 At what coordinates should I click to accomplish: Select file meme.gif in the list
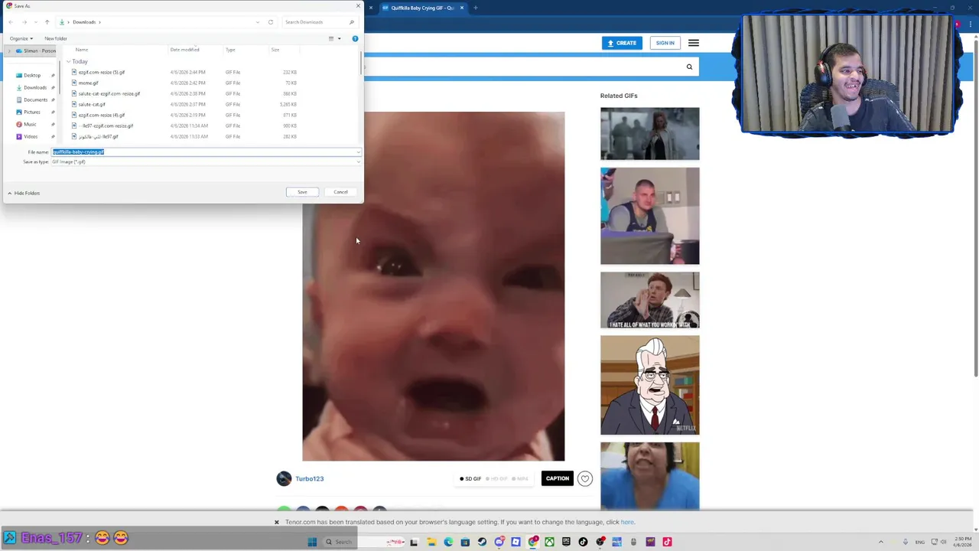pyautogui.click(x=88, y=83)
